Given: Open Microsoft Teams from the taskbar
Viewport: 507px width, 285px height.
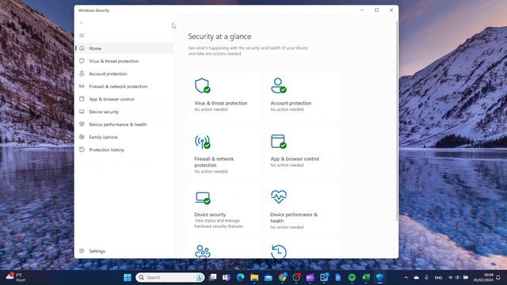Looking at the screenshot, I should pos(227,277).
